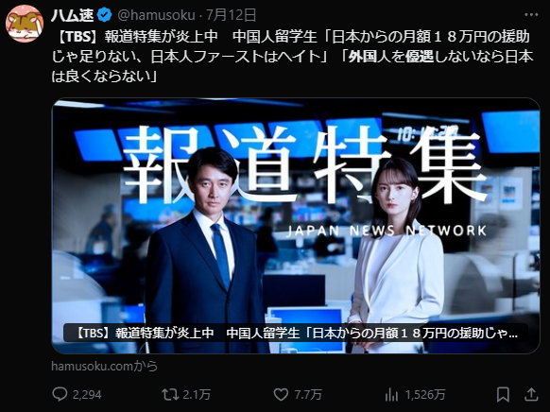The width and height of the screenshot is (550, 412).
Task: Open the hamusoku.comから source link
Action: [105, 366]
